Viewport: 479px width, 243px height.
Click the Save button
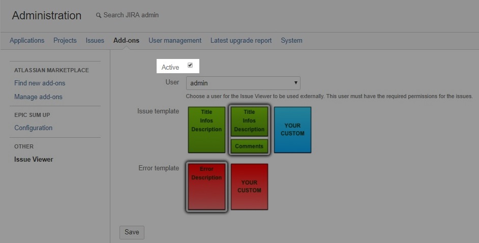[132, 232]
